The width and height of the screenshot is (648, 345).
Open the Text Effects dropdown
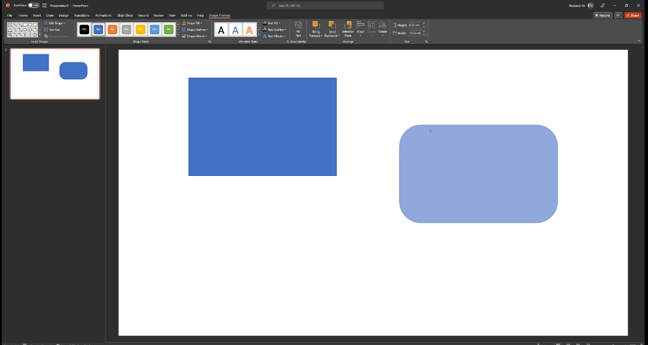(x=274, y=37)
